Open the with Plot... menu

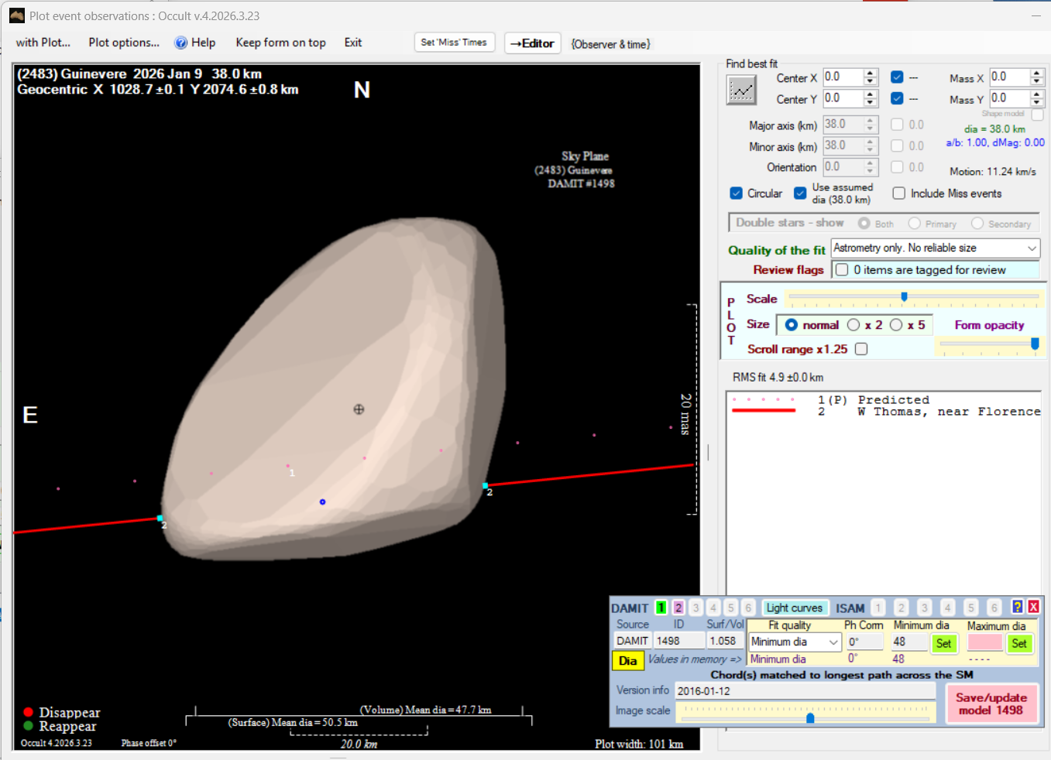pos(43,43)
